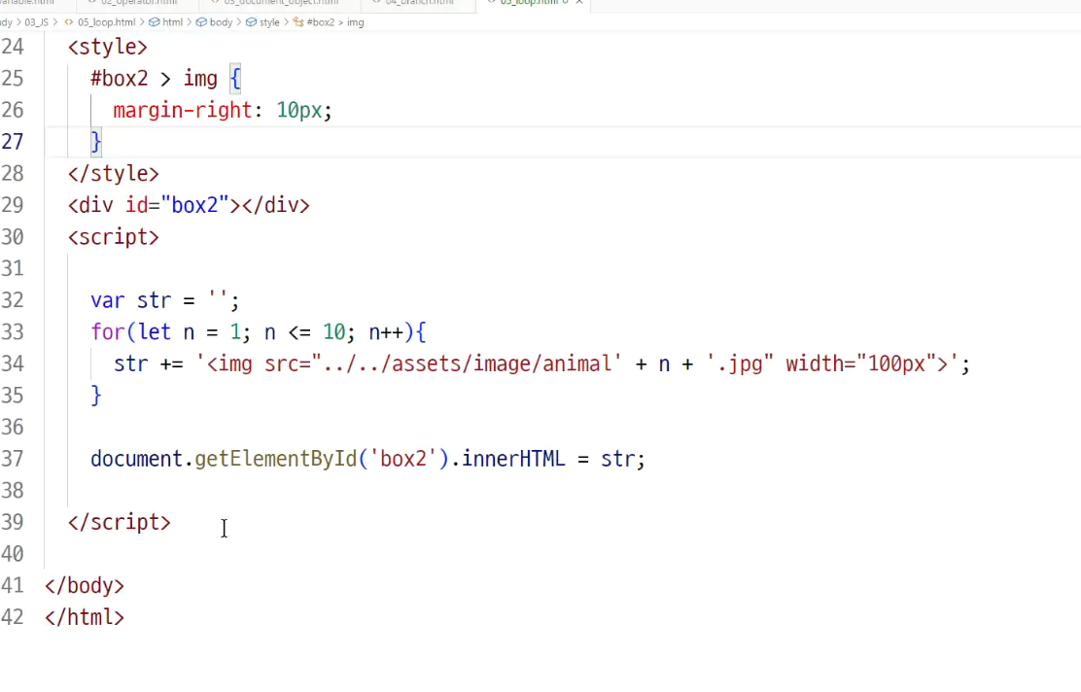Click the closing brace on line 35
Image resolution: width=1081 pixels, height=692 pixels.
(x=96, y=396)
